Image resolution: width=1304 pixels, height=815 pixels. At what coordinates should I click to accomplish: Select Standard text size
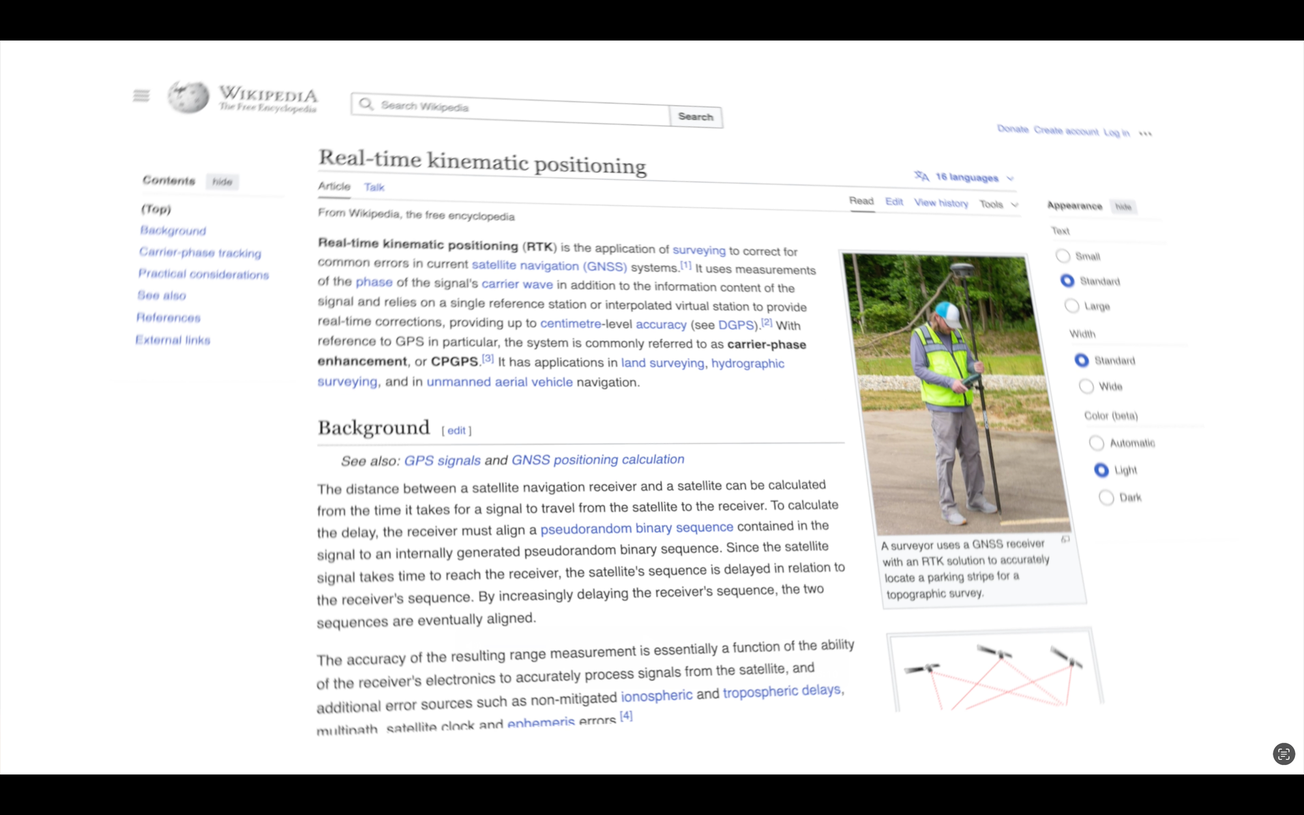1067,280
